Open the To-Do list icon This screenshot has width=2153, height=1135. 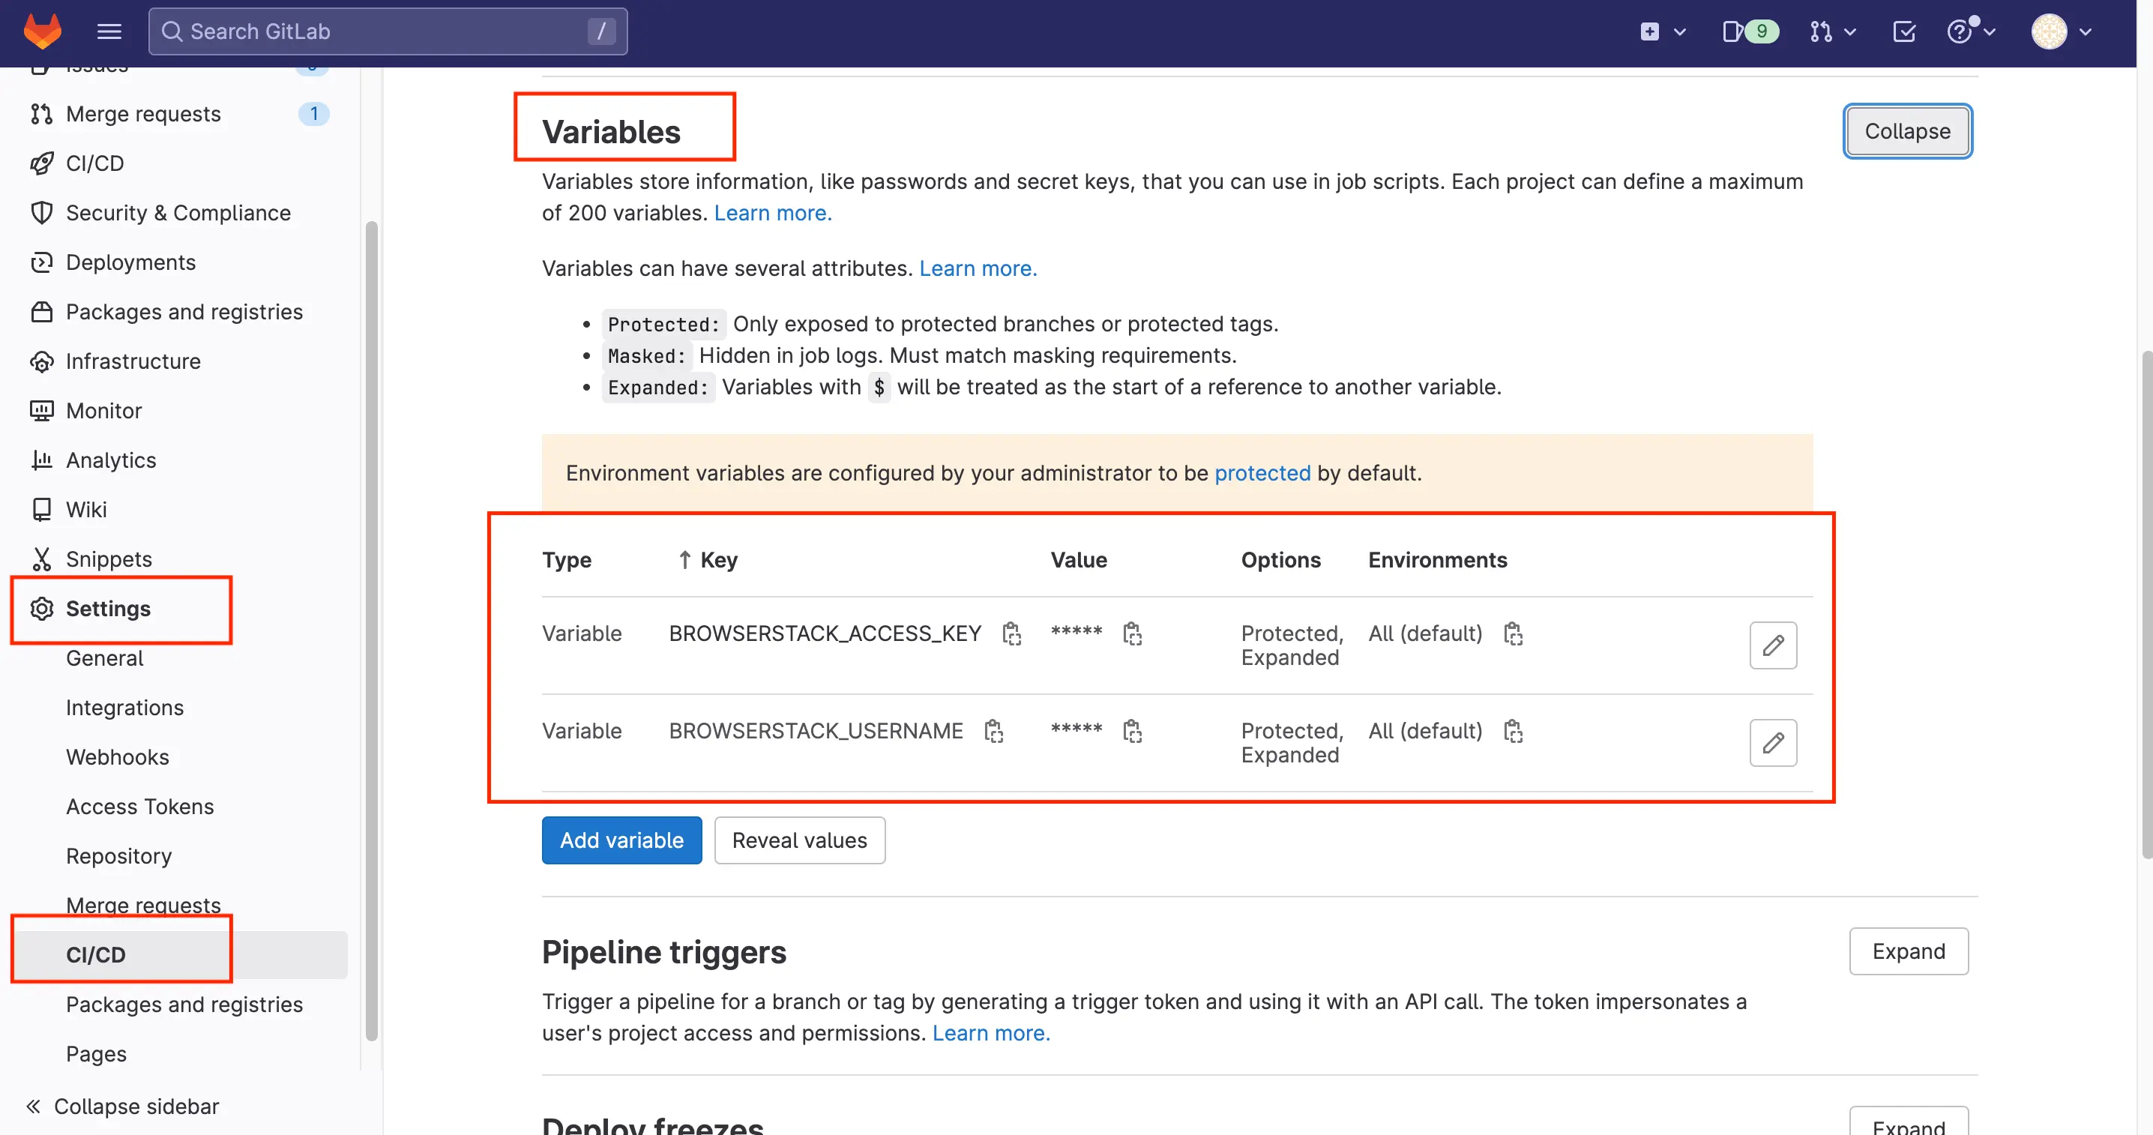point(1904,31)
